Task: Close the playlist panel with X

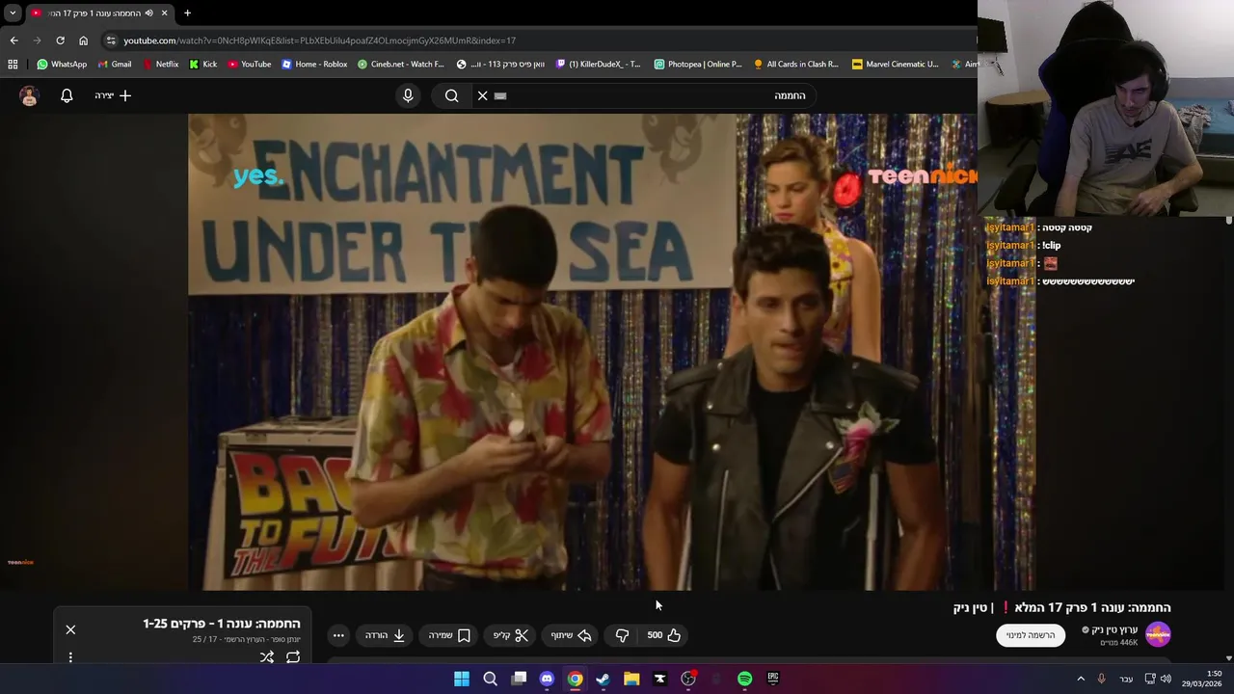Action: tap(70, 629)
